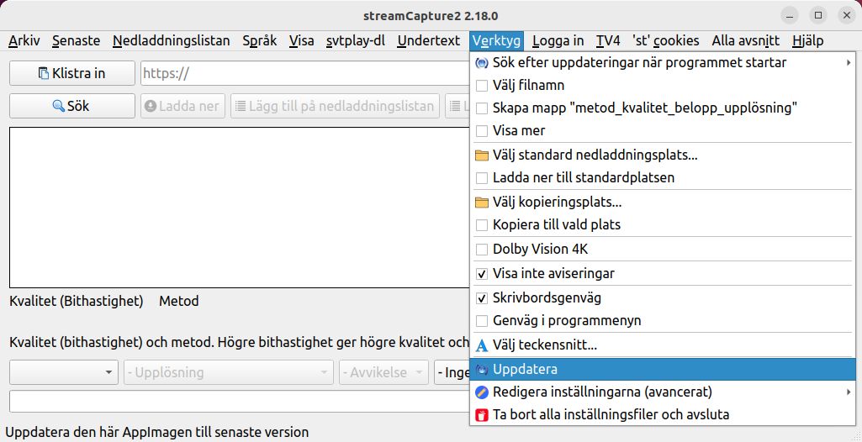Open the TV4 menu
The width and height of the screenshot is (862, 442).
608,40
